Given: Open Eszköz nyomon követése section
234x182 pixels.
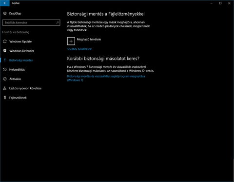Looking at the screenshot, I should pos(25,88).
